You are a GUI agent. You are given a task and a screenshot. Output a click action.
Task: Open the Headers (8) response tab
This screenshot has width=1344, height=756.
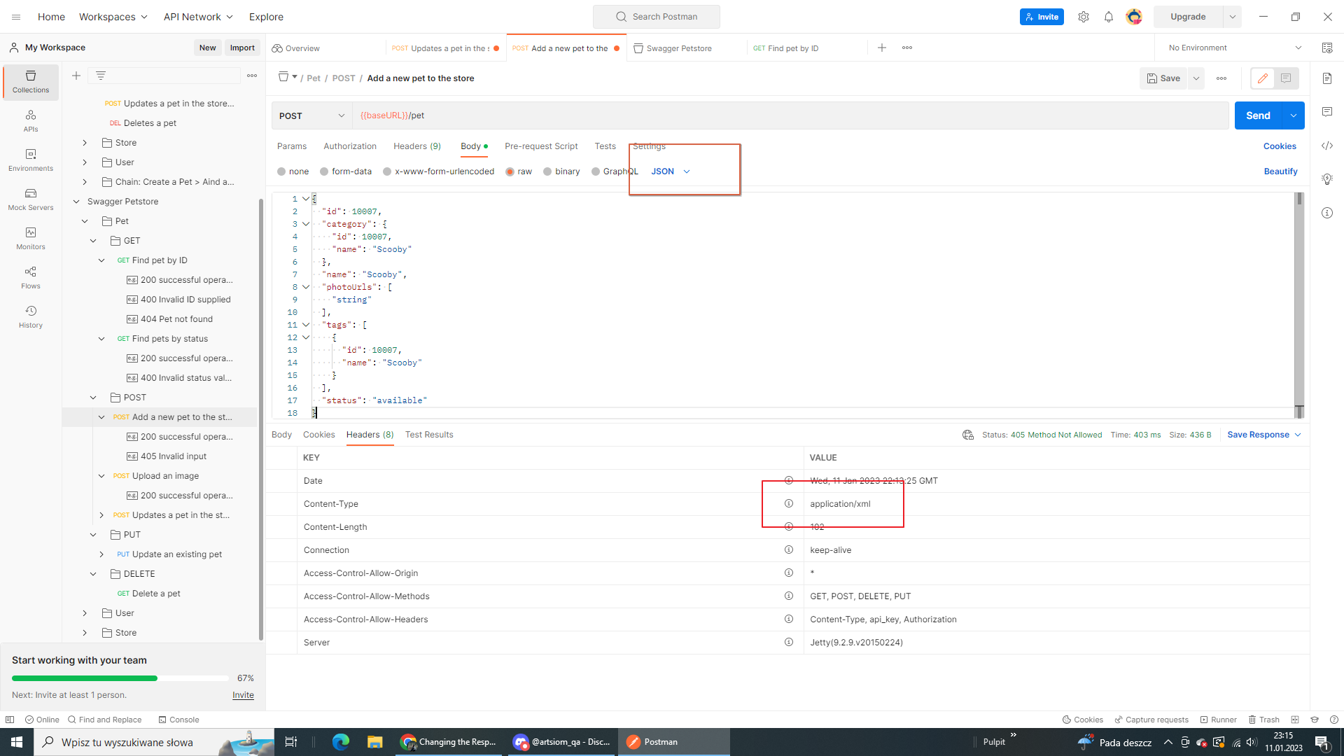pos(370,435)
